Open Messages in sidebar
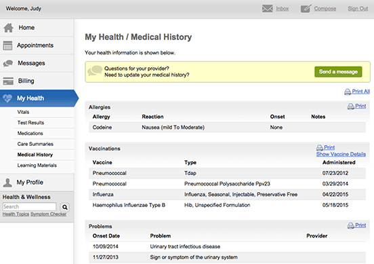374x264 pixels. point(37,63)
